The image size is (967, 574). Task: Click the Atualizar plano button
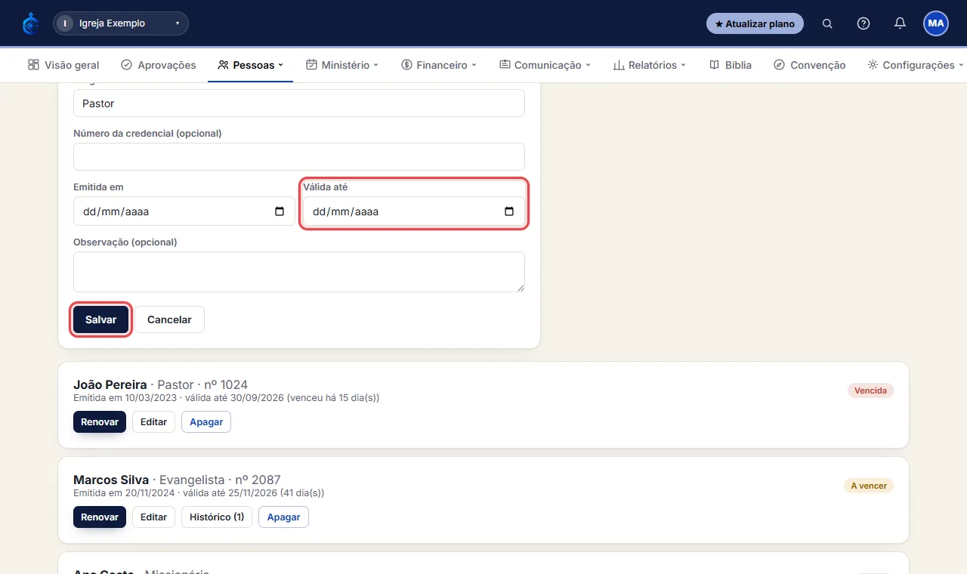pos(755,23)
